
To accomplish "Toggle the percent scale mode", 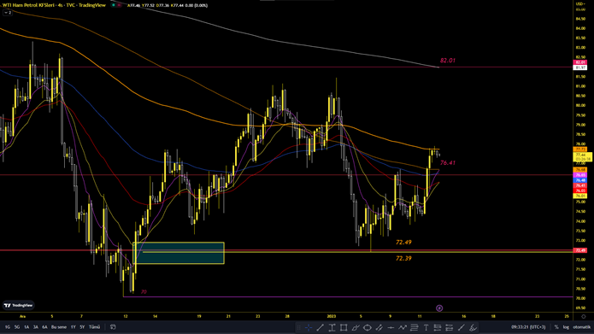I will [556, 327].
